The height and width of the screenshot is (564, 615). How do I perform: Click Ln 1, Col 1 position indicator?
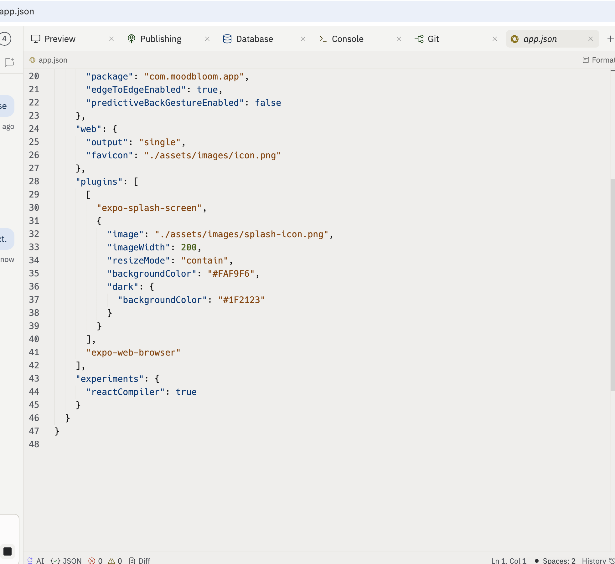[x=509, y=561]
